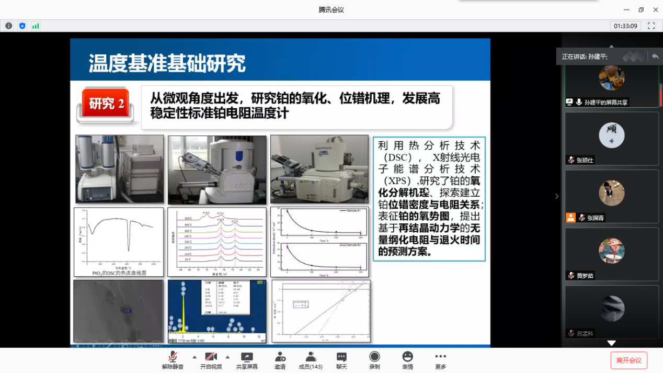Expand audio options arrow beside 解除静音

[195, 357]
